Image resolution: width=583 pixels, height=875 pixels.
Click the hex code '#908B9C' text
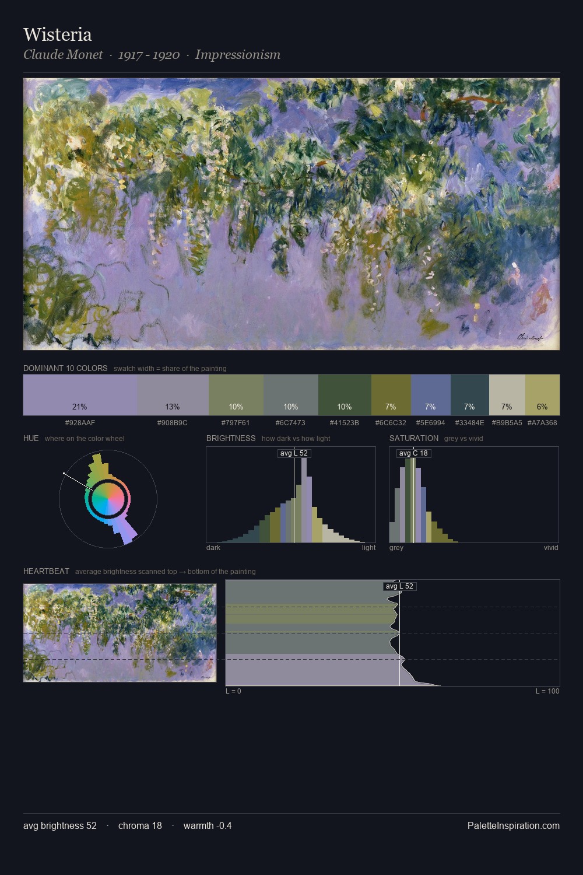click(173, 422)
